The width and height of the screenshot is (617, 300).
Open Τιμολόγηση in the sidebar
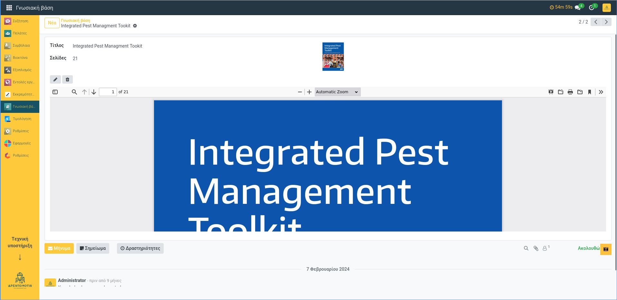(x=20, y=119)
